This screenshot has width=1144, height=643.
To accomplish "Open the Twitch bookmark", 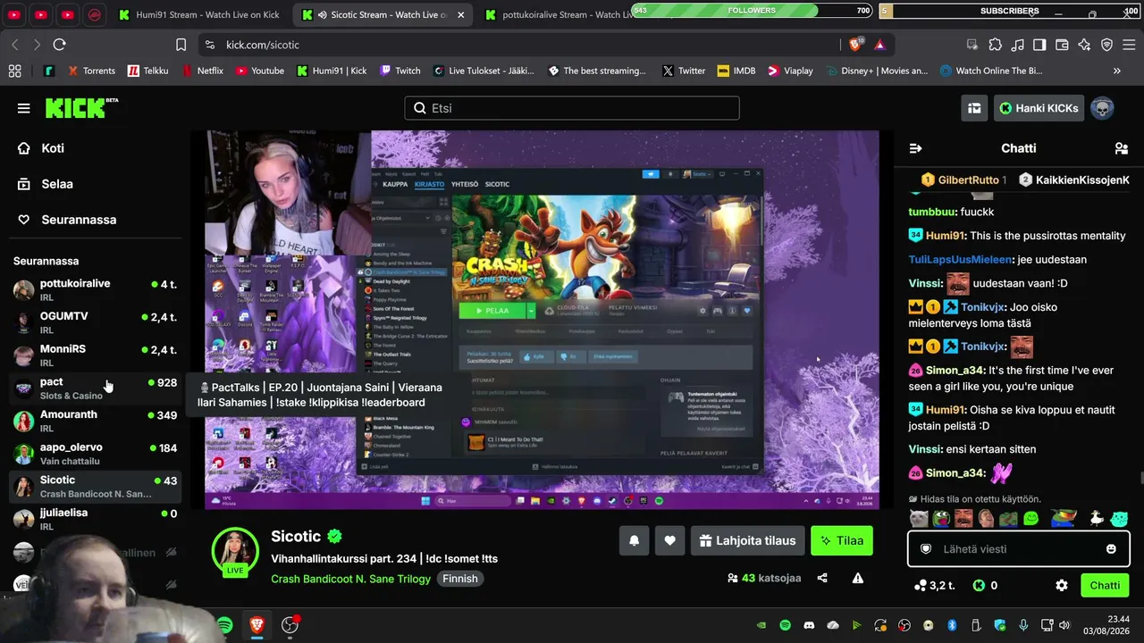I will click(400, 71).
